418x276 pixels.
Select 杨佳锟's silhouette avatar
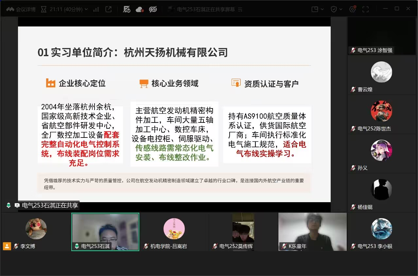(x=381, y=189)
